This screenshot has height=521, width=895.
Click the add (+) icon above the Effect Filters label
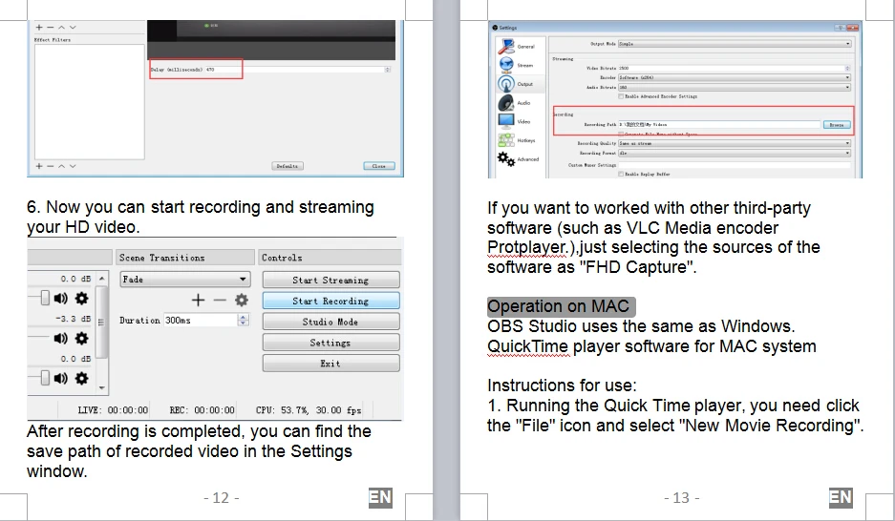pyautogui.click(x=39, y=27)
